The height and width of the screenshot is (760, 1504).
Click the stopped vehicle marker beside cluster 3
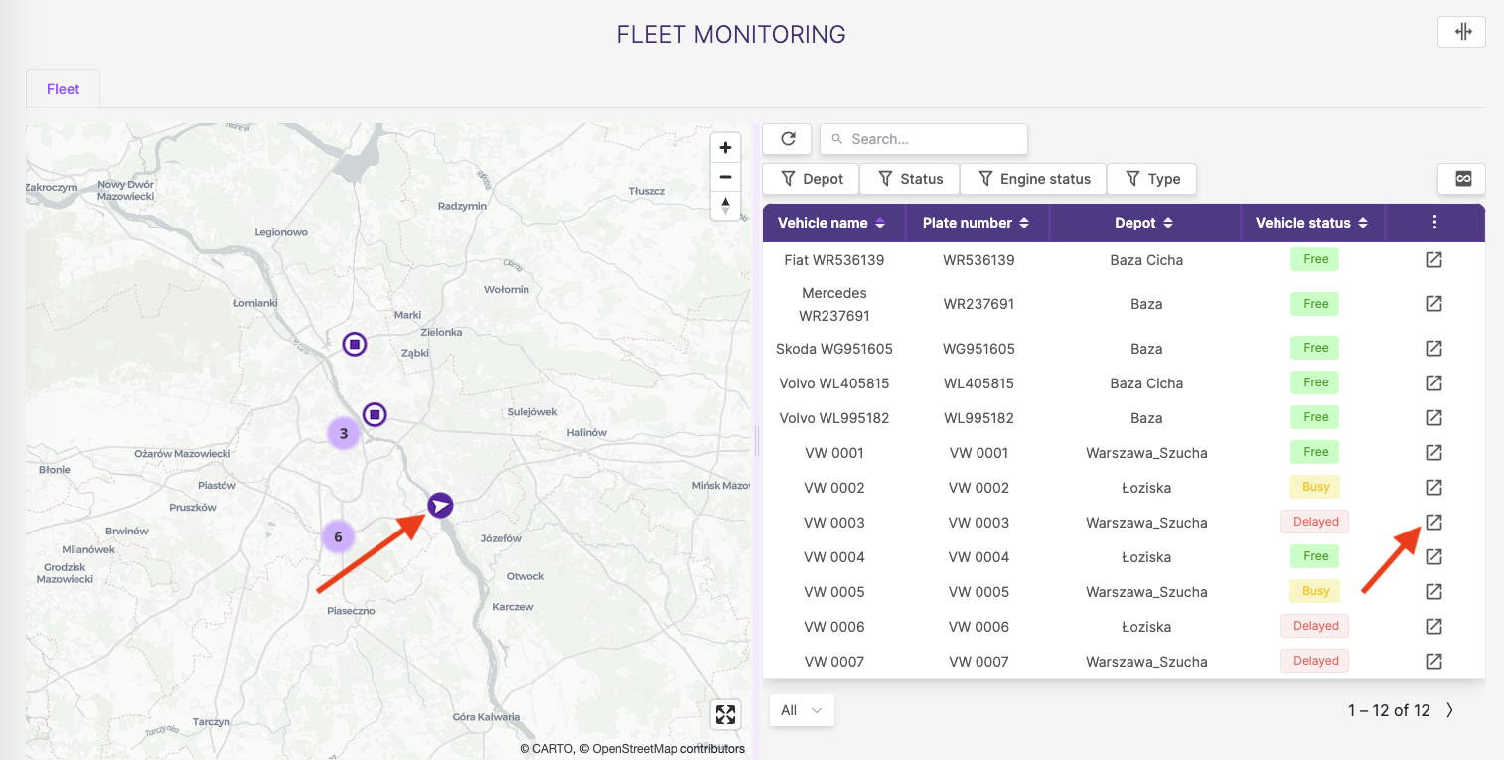[375, 414]
